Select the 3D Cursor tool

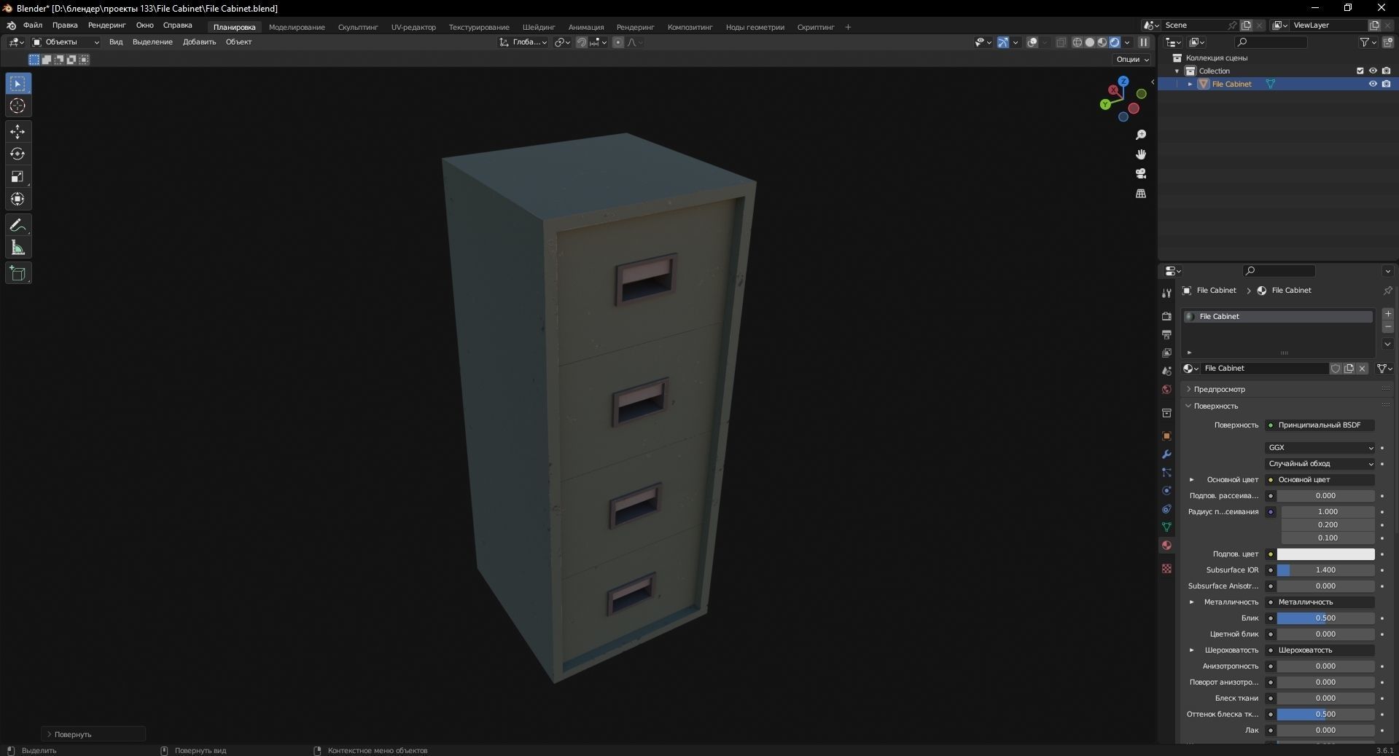(x=18, y=106)
